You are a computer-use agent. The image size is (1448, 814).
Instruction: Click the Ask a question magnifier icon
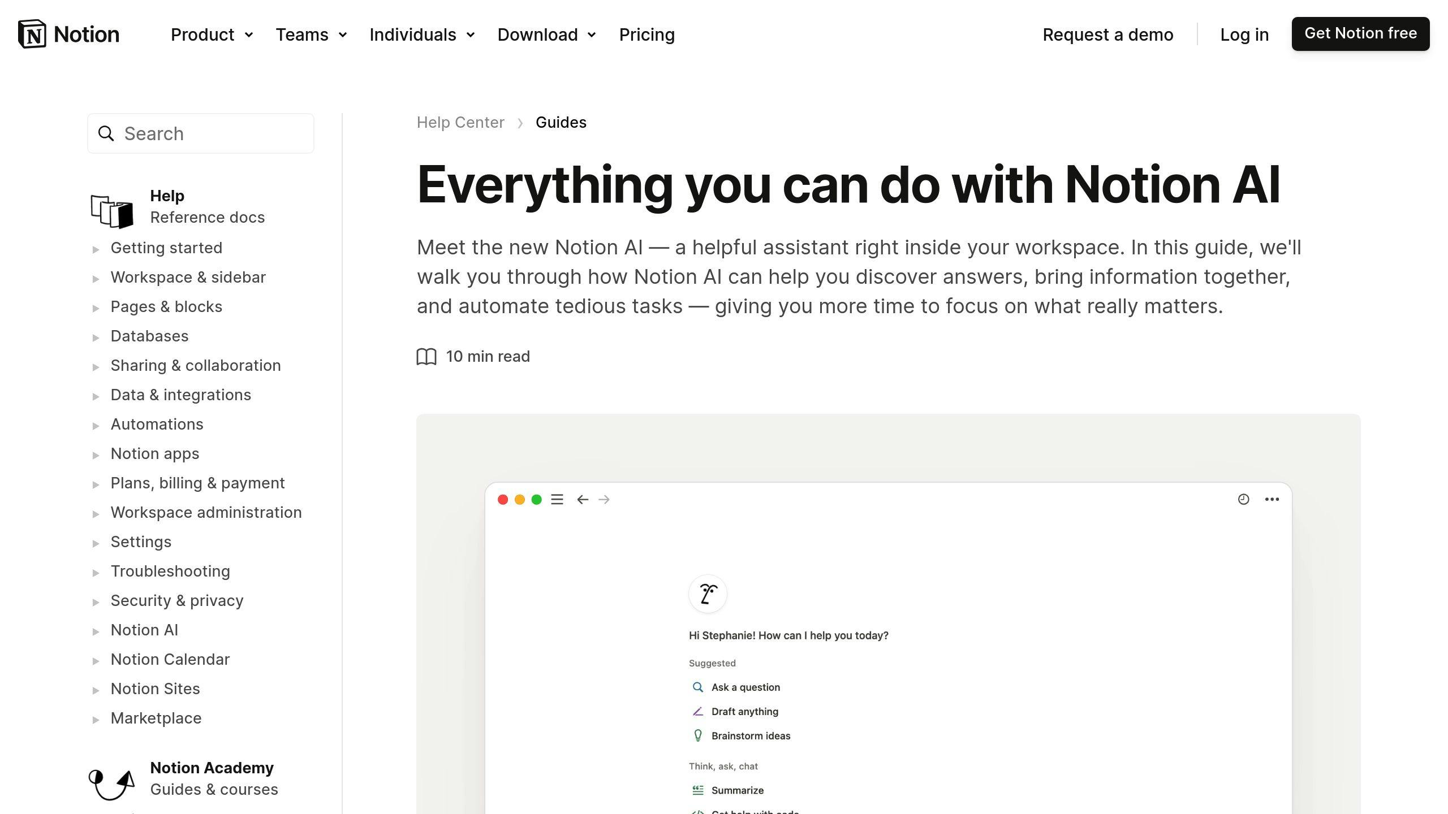(x=698, y=687)
